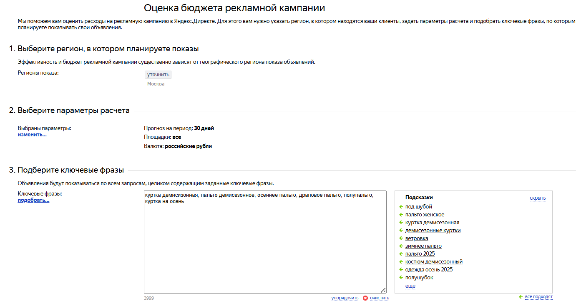The height and width of the screenshot is (301, 576).
Task: Click green arrow next to 'пальто 2025'
Action: tap(401, 254)
